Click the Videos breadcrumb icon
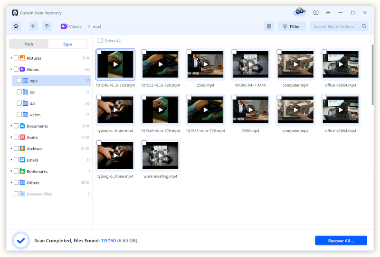The height and width of the screenshot is (257, 380). coord(64,27)
